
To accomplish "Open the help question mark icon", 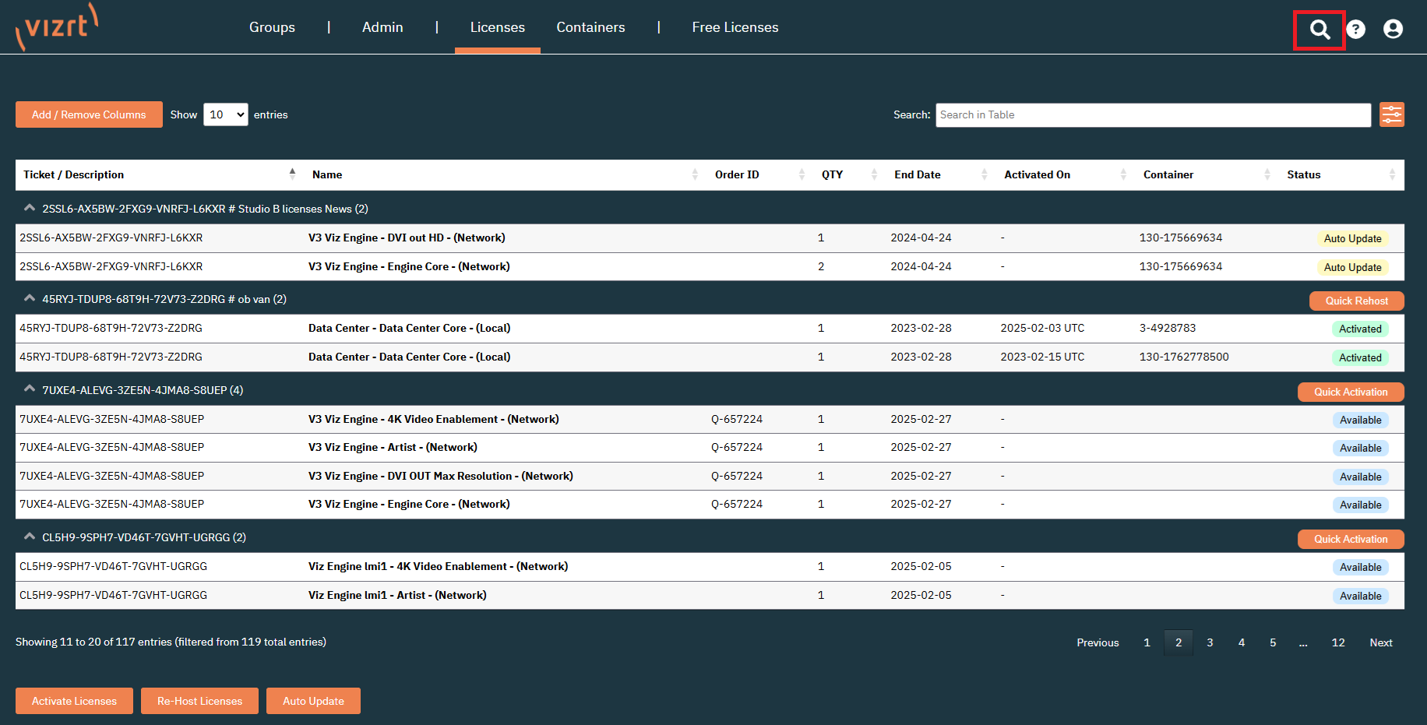I will pyautogui.click(x=1356, y=30).
